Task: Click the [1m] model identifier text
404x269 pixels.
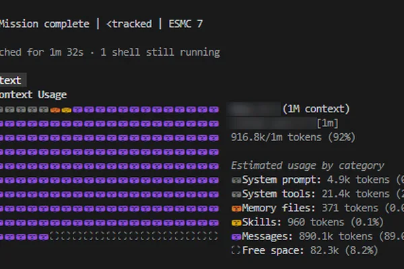Action: click(x=327, y=123)
